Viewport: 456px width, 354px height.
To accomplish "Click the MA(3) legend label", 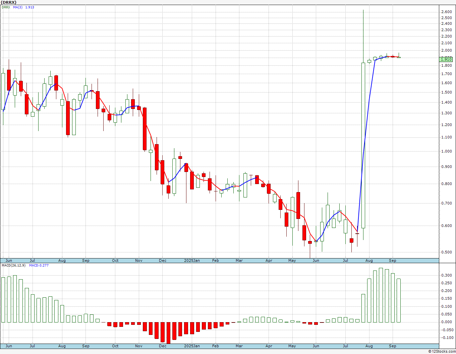I will click(18, 7).
